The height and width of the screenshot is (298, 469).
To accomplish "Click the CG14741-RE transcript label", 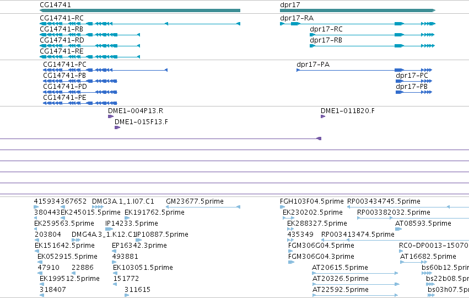I will click(62, 51).
